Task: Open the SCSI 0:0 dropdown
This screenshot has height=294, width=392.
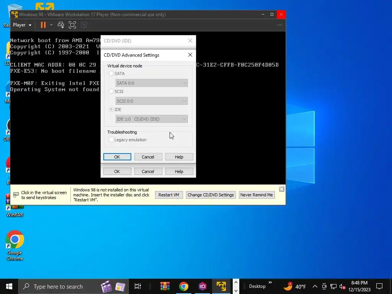Action: pos(152,101)
